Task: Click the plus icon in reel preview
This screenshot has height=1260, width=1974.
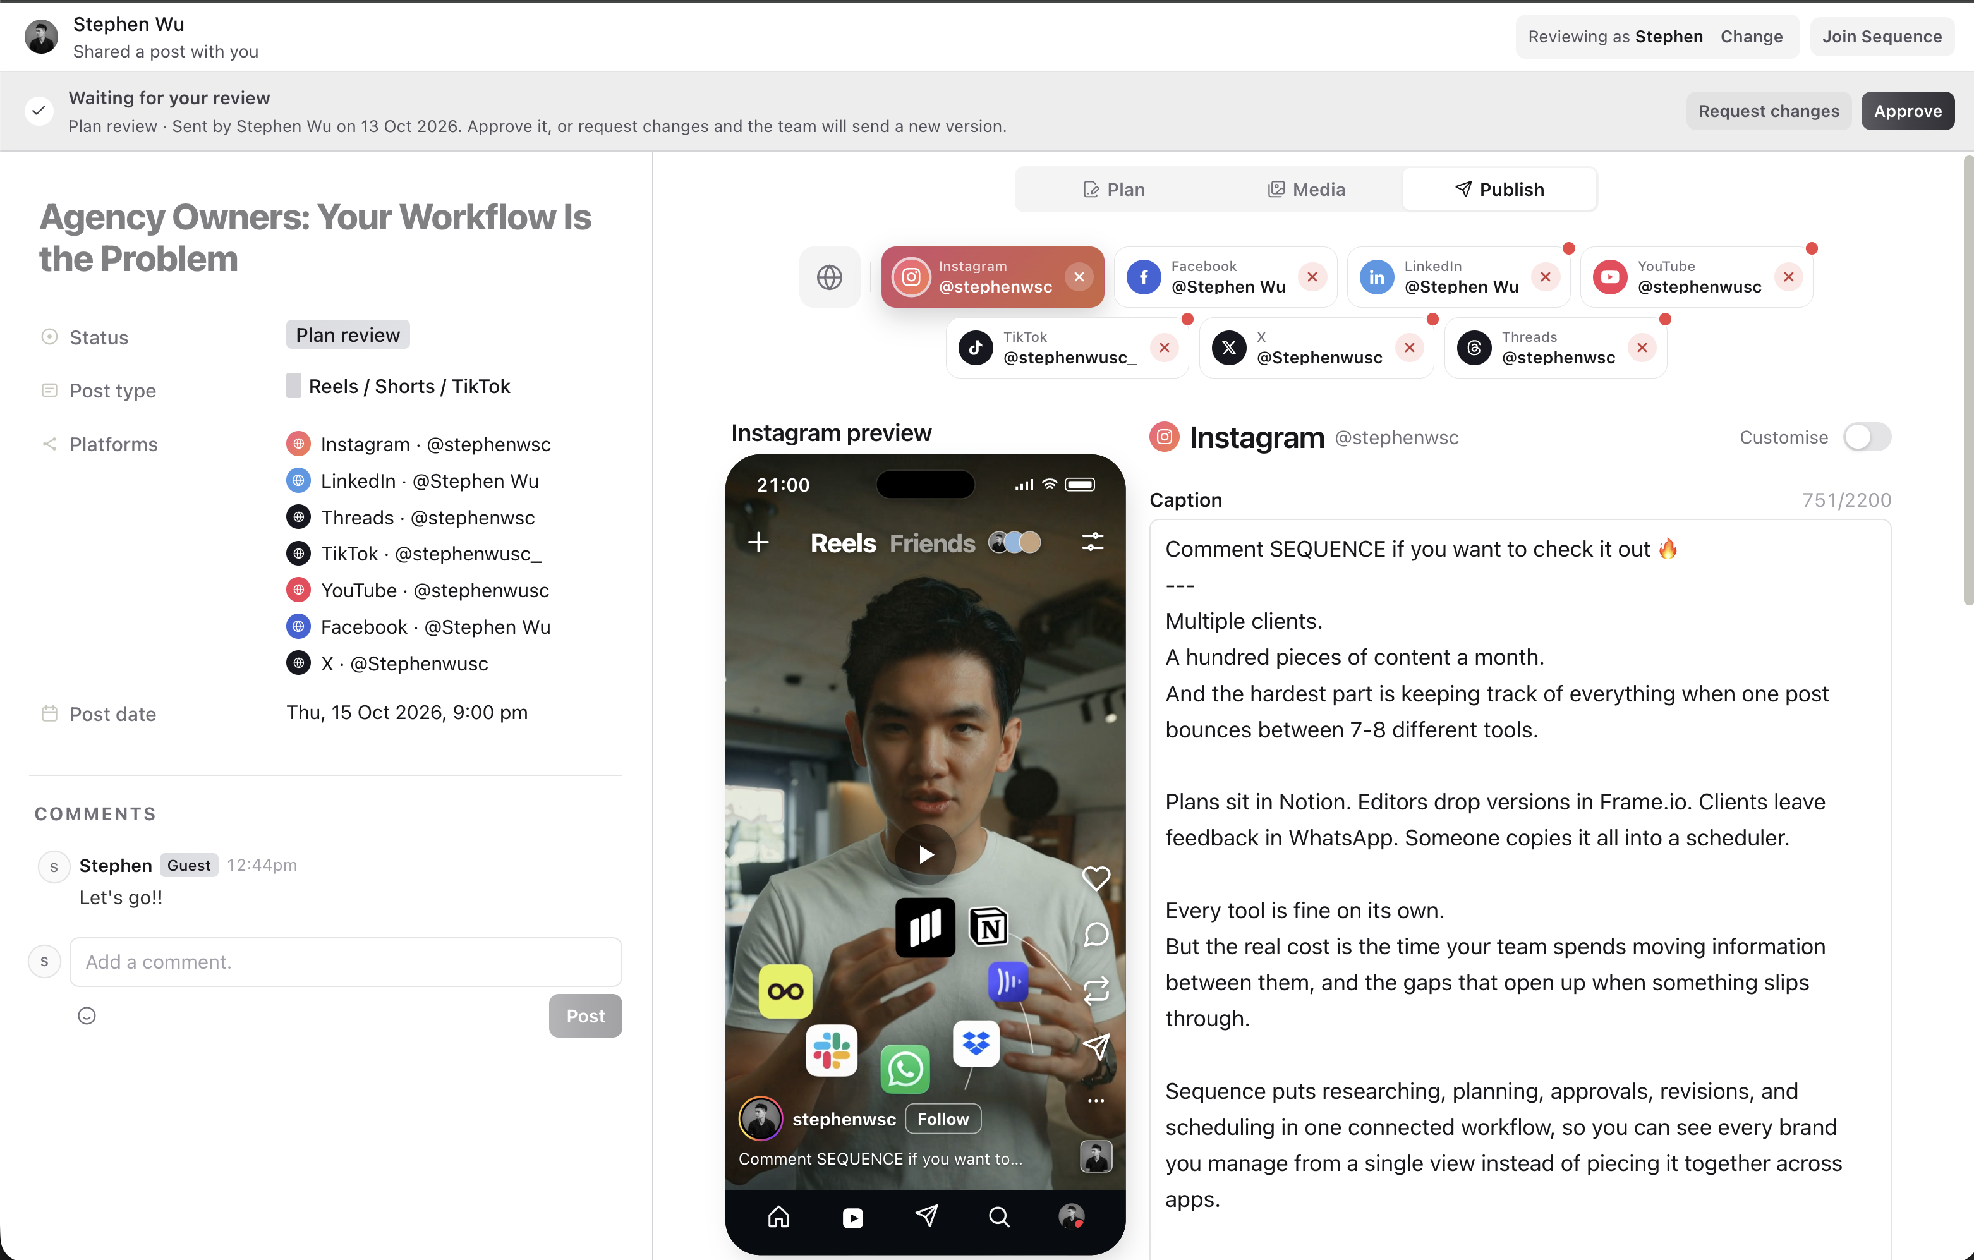Action: (x=758, y=542)
